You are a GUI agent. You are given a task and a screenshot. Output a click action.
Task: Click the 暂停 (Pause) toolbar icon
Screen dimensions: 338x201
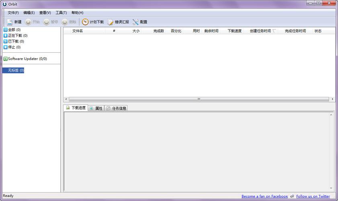click(x=47, y=22)
